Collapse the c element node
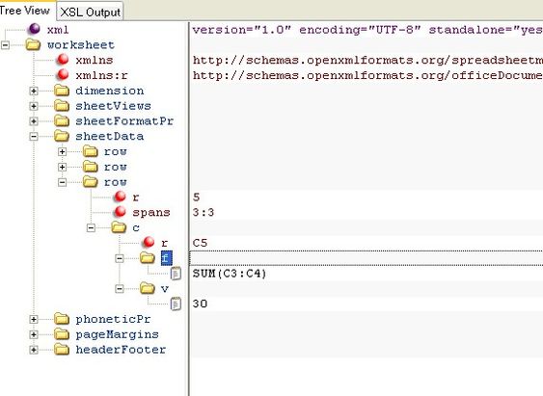The width and height of the screenshot is (543, 396). click(x=91, y=227)
